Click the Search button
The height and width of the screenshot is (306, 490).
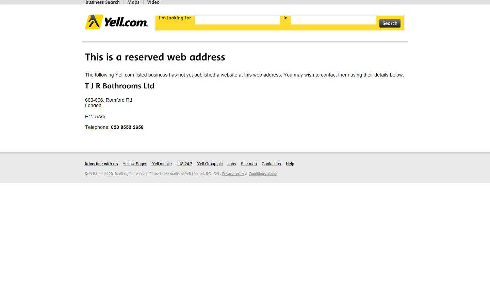(390, 23)
